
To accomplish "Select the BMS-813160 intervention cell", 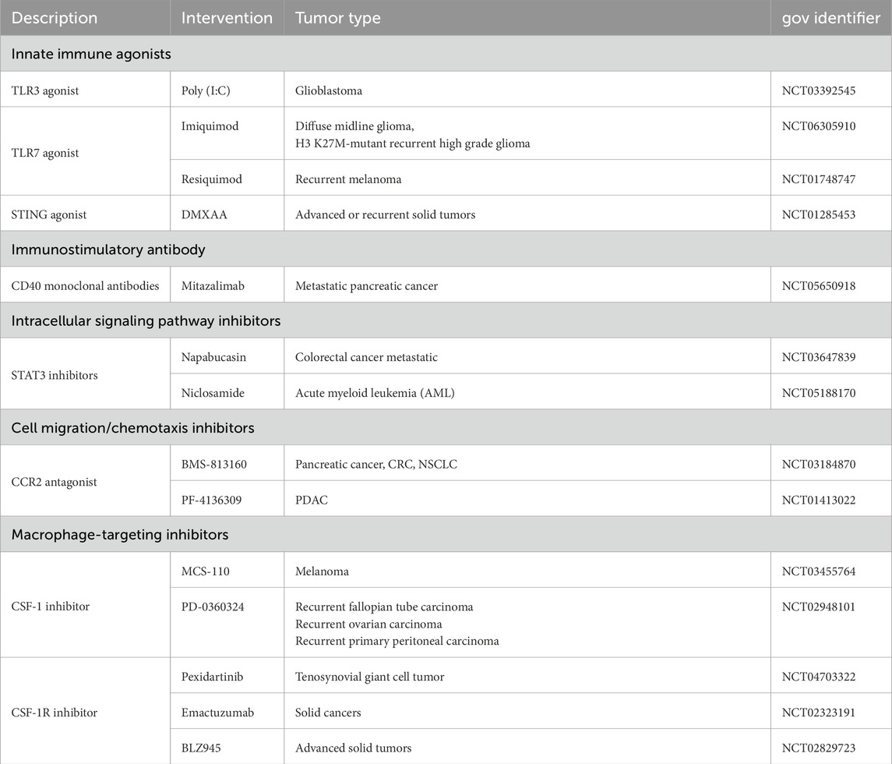I will (215, 464).
